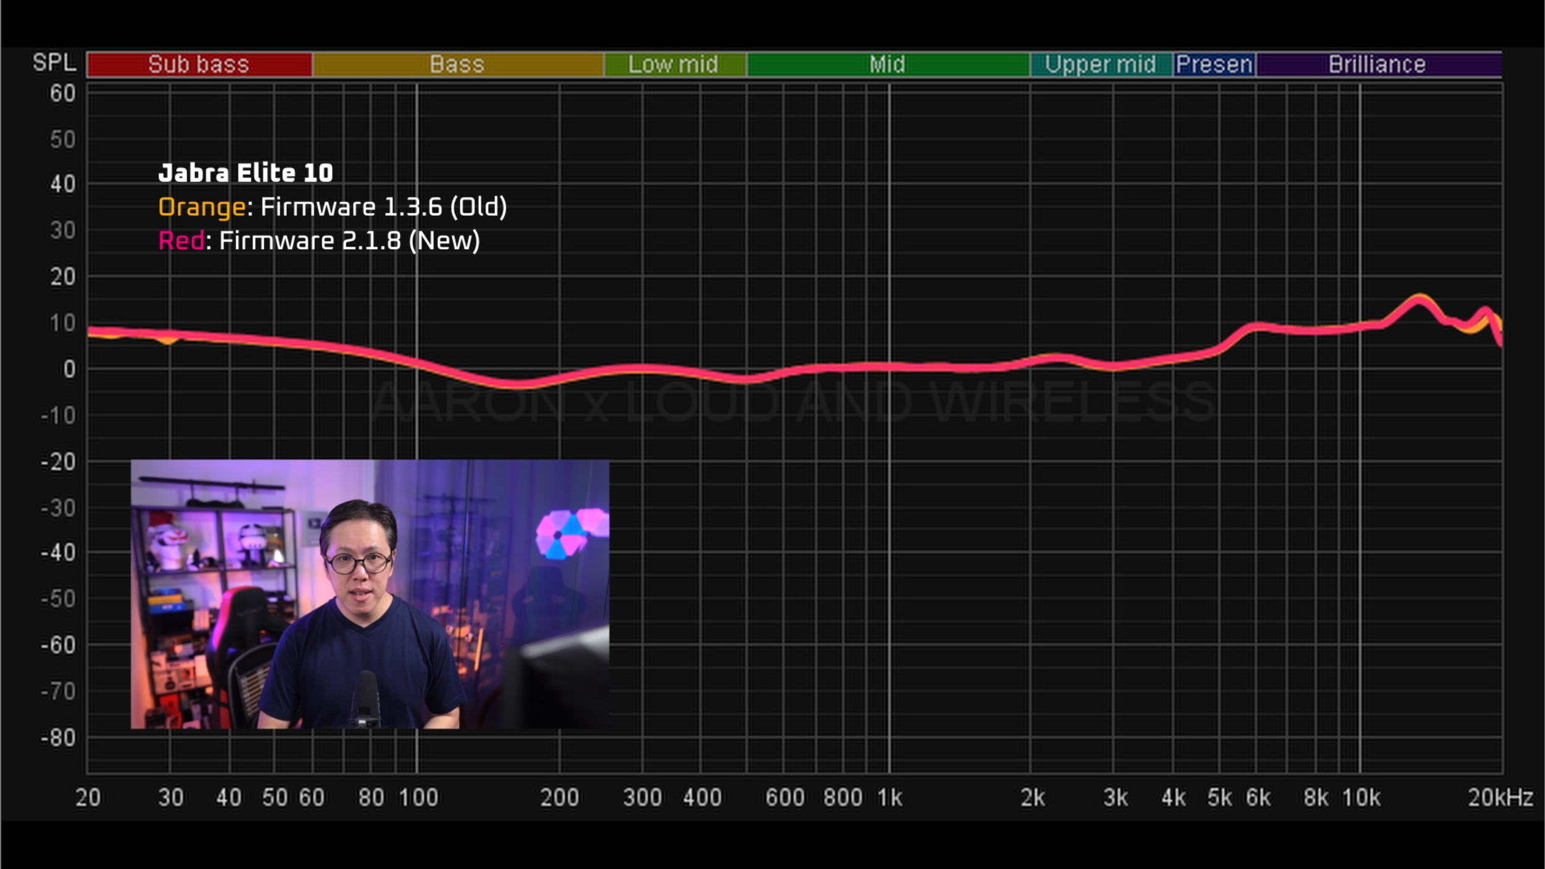The height and width of the screenshot is (869, 1545).
Task: Click the 0 dB axis value
Action: tap(69, 369)
